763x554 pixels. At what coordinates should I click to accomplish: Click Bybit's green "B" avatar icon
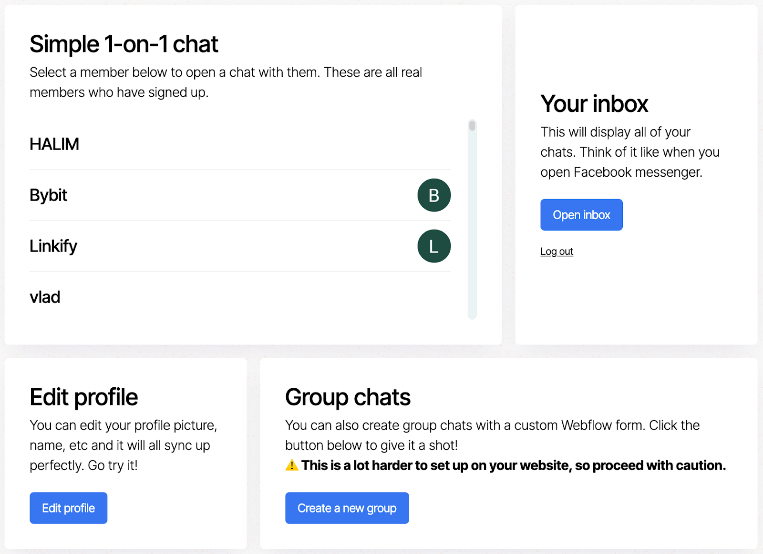point(433,195)
